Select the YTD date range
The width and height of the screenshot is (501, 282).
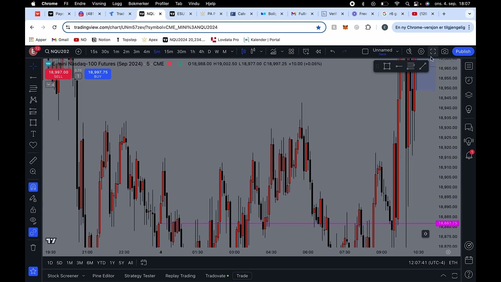[x=101, y=263]
